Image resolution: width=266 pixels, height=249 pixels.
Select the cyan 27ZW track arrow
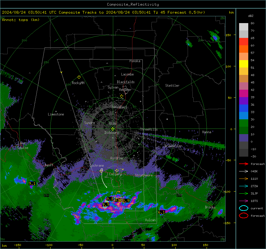tap(244, 186)
